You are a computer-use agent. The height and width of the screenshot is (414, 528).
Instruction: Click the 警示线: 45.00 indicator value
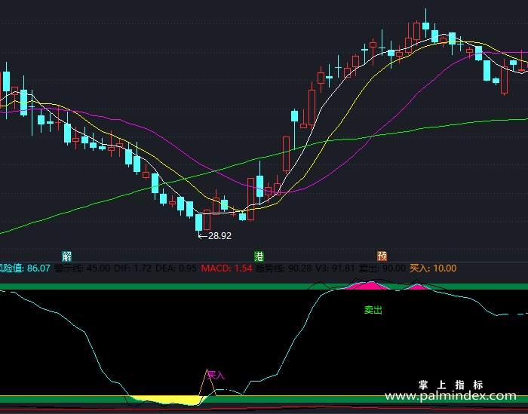tap(82, 268)
